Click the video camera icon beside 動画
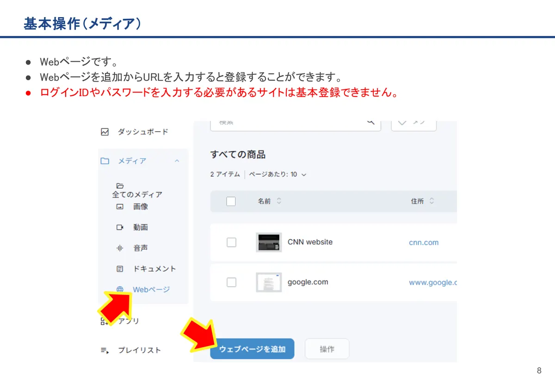 [x=120, y=227]
